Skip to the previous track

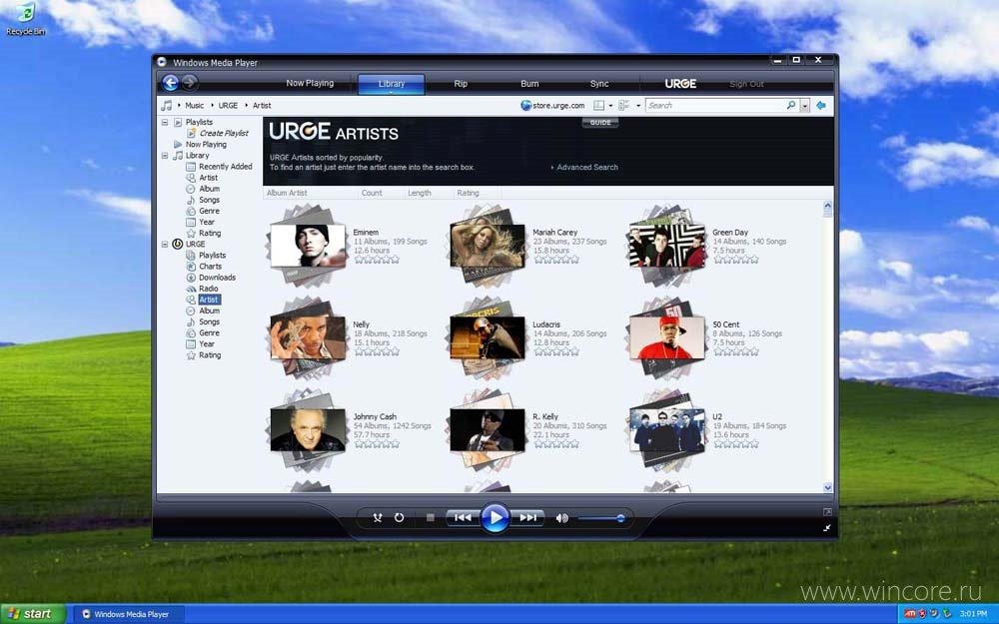coord(463,517)
